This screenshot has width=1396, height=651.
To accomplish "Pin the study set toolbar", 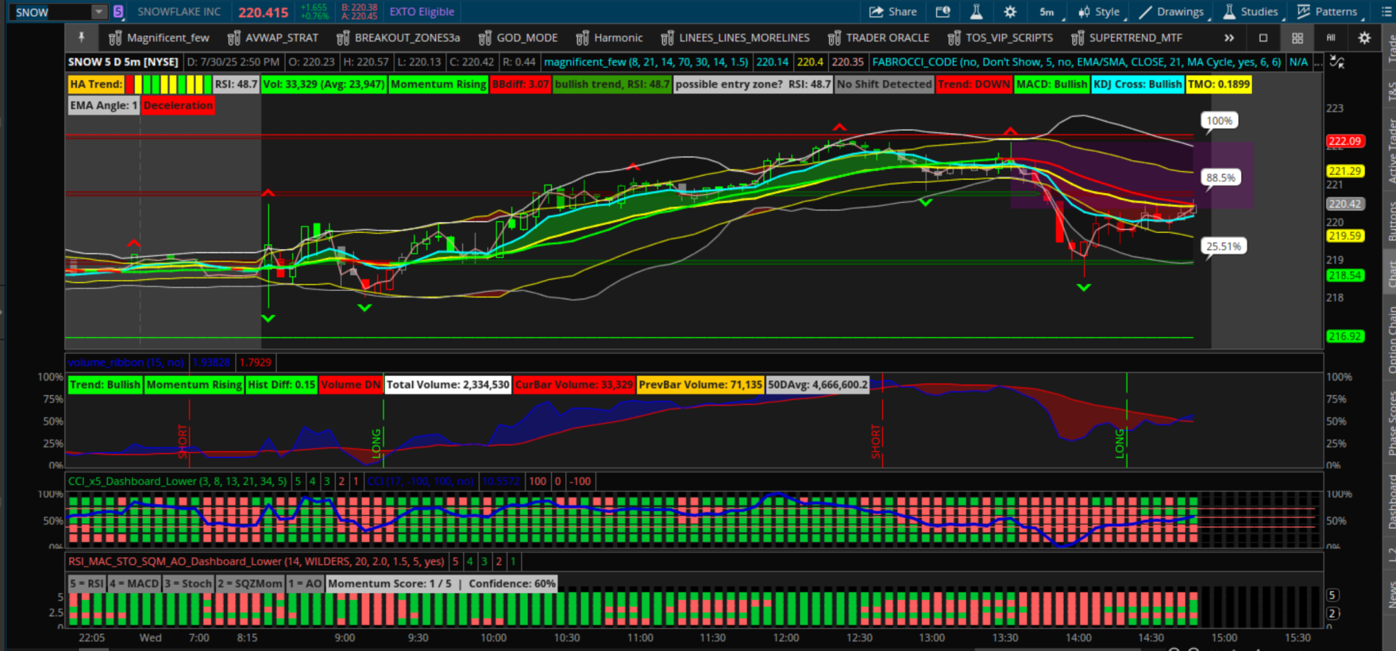I will point(82,37).
